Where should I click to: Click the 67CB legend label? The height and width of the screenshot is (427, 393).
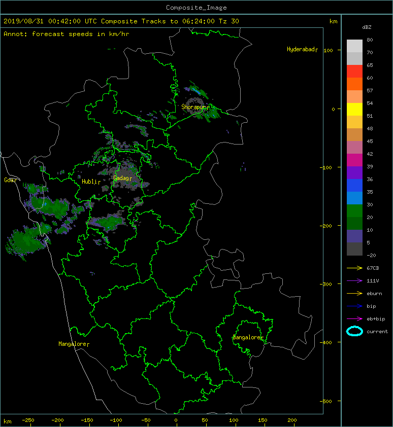(x=373, y=268)
